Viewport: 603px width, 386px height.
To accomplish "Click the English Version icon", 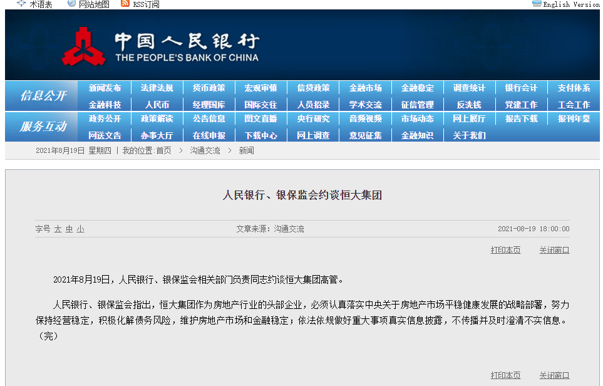I will click(x=536, y=4).
